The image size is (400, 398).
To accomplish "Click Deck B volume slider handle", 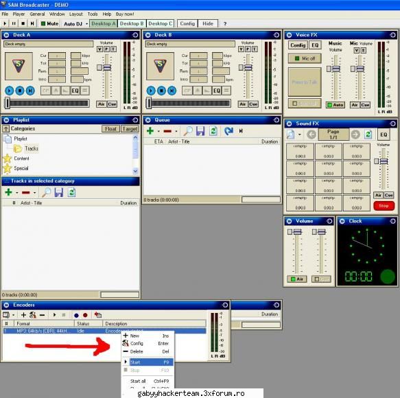I will click(248, 68).
